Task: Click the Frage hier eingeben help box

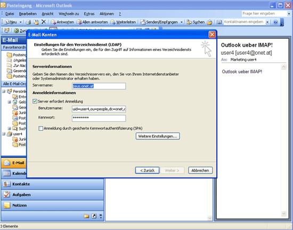Action: [264, 14]
